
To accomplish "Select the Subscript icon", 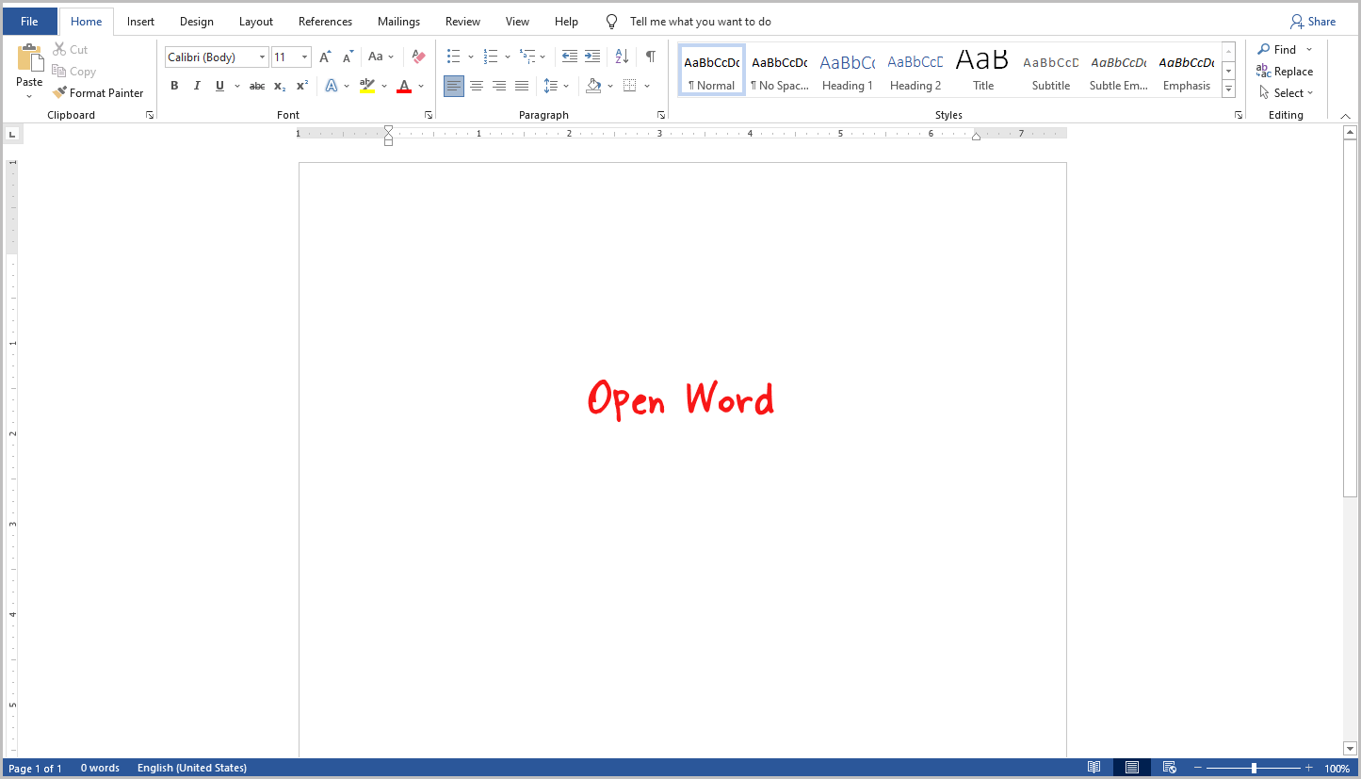I will [279, 86].
